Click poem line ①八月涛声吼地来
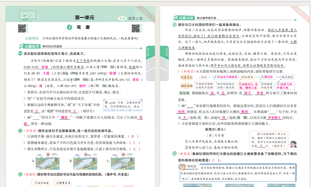311x187 pixels. pos(212,141)
